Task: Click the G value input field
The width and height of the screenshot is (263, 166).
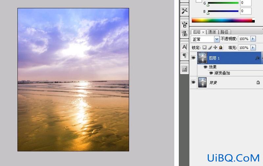Action: [x=246, y=3]
